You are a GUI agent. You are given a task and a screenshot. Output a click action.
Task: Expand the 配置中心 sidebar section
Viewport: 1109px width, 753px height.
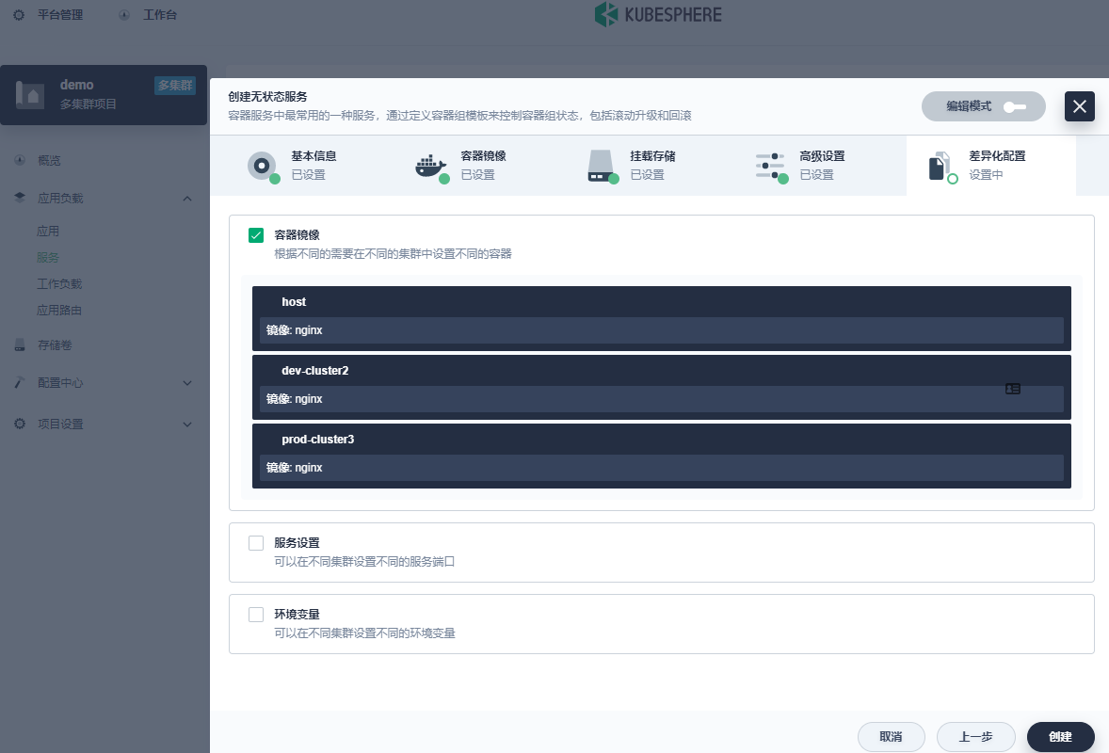click(x=187, y=383)
